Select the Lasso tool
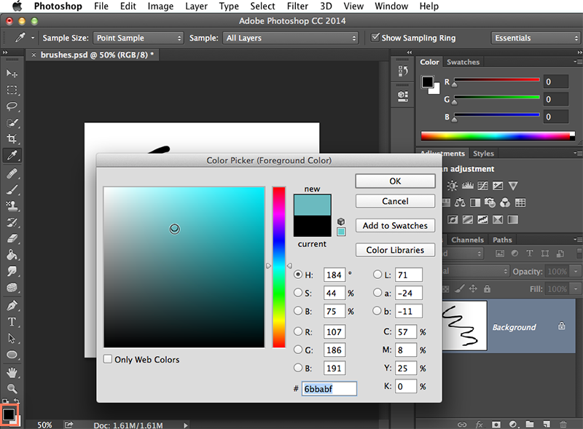 point(12,107)
